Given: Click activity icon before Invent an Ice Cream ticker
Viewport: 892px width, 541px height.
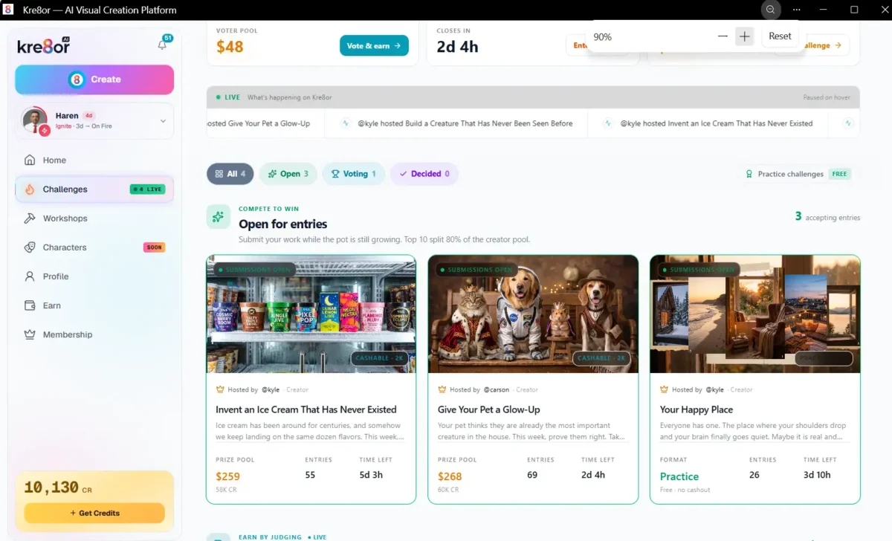Looking at the screenshot, I should coord(607,123).
